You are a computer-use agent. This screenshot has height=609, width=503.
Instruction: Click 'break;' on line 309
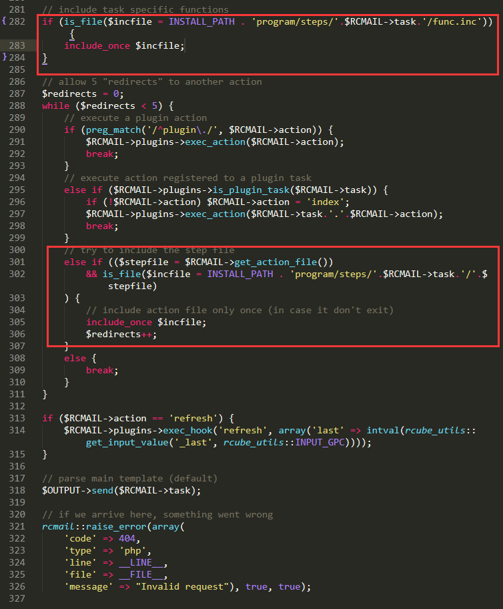pos(102,370)
